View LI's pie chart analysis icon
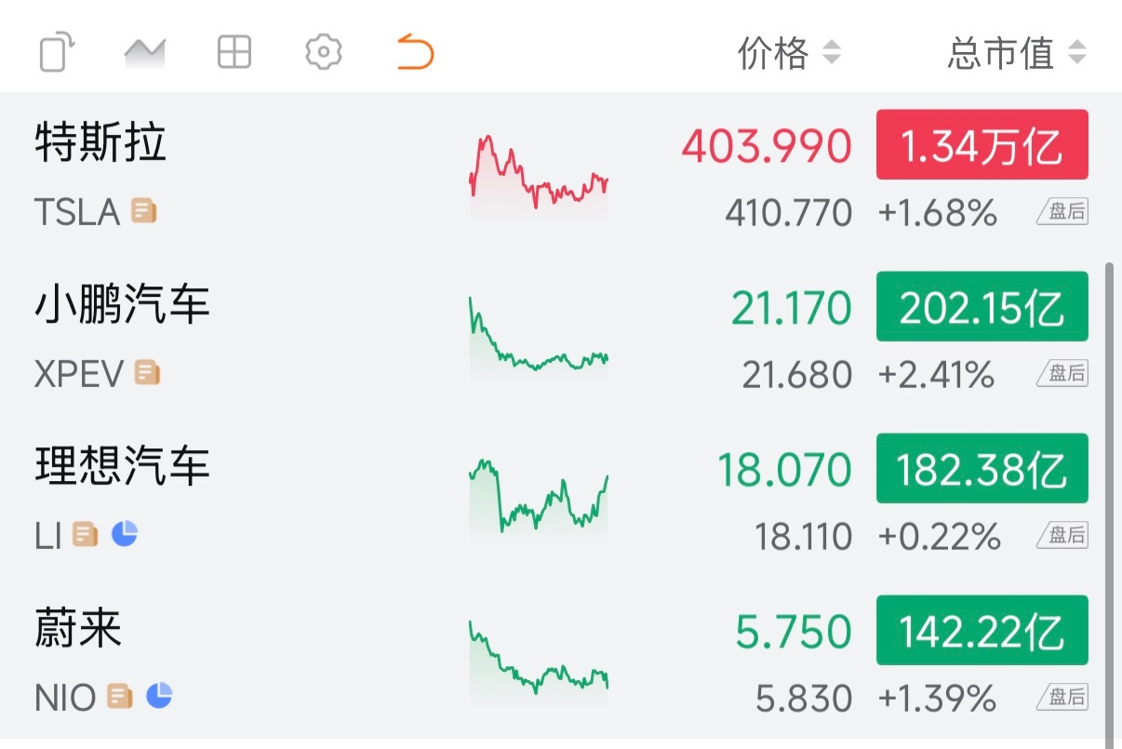The width and height of the screenshot is (1122, 749). [125, 532]
